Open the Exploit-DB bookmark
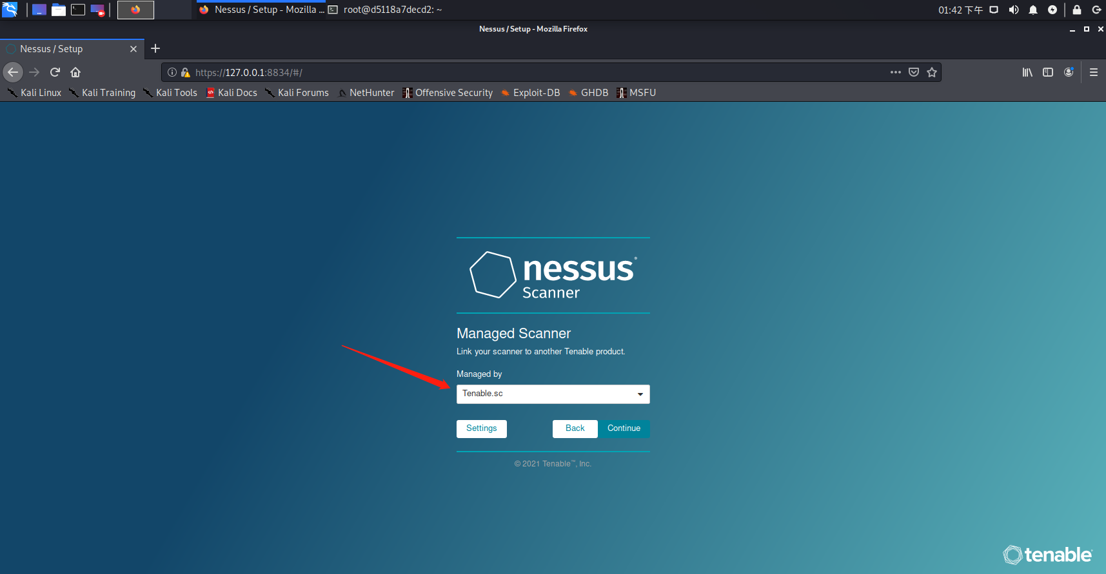The image size is (1106, 574). [530, 93]
